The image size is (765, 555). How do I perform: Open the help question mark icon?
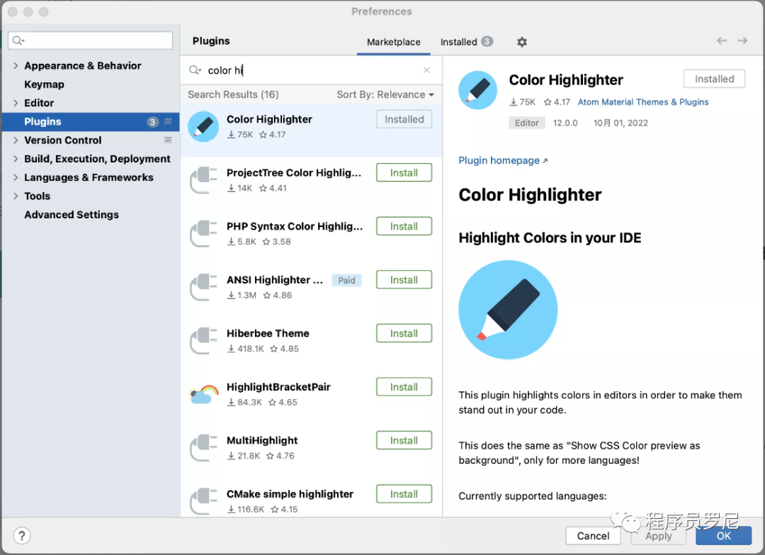click(x=21, y=535)
